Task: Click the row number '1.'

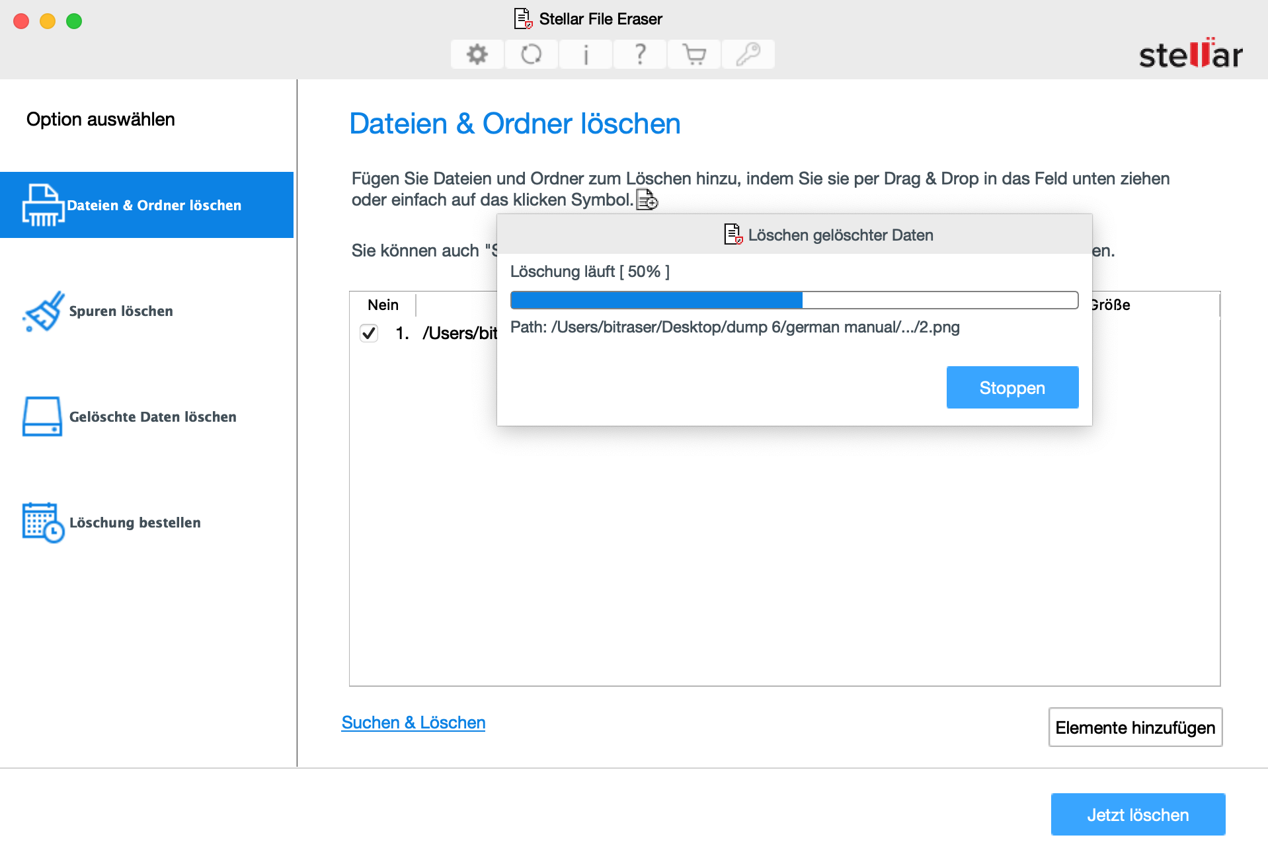Action: pos(402,333)
